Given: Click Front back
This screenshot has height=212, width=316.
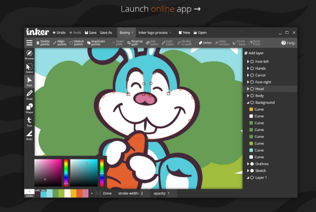Looking at the screenshot, I should [x=239, y=43].
